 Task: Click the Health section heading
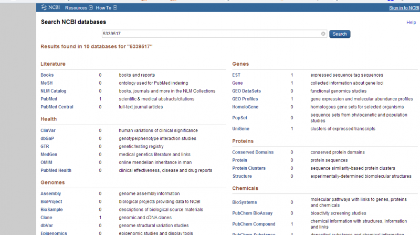click(x=49, y=119)
